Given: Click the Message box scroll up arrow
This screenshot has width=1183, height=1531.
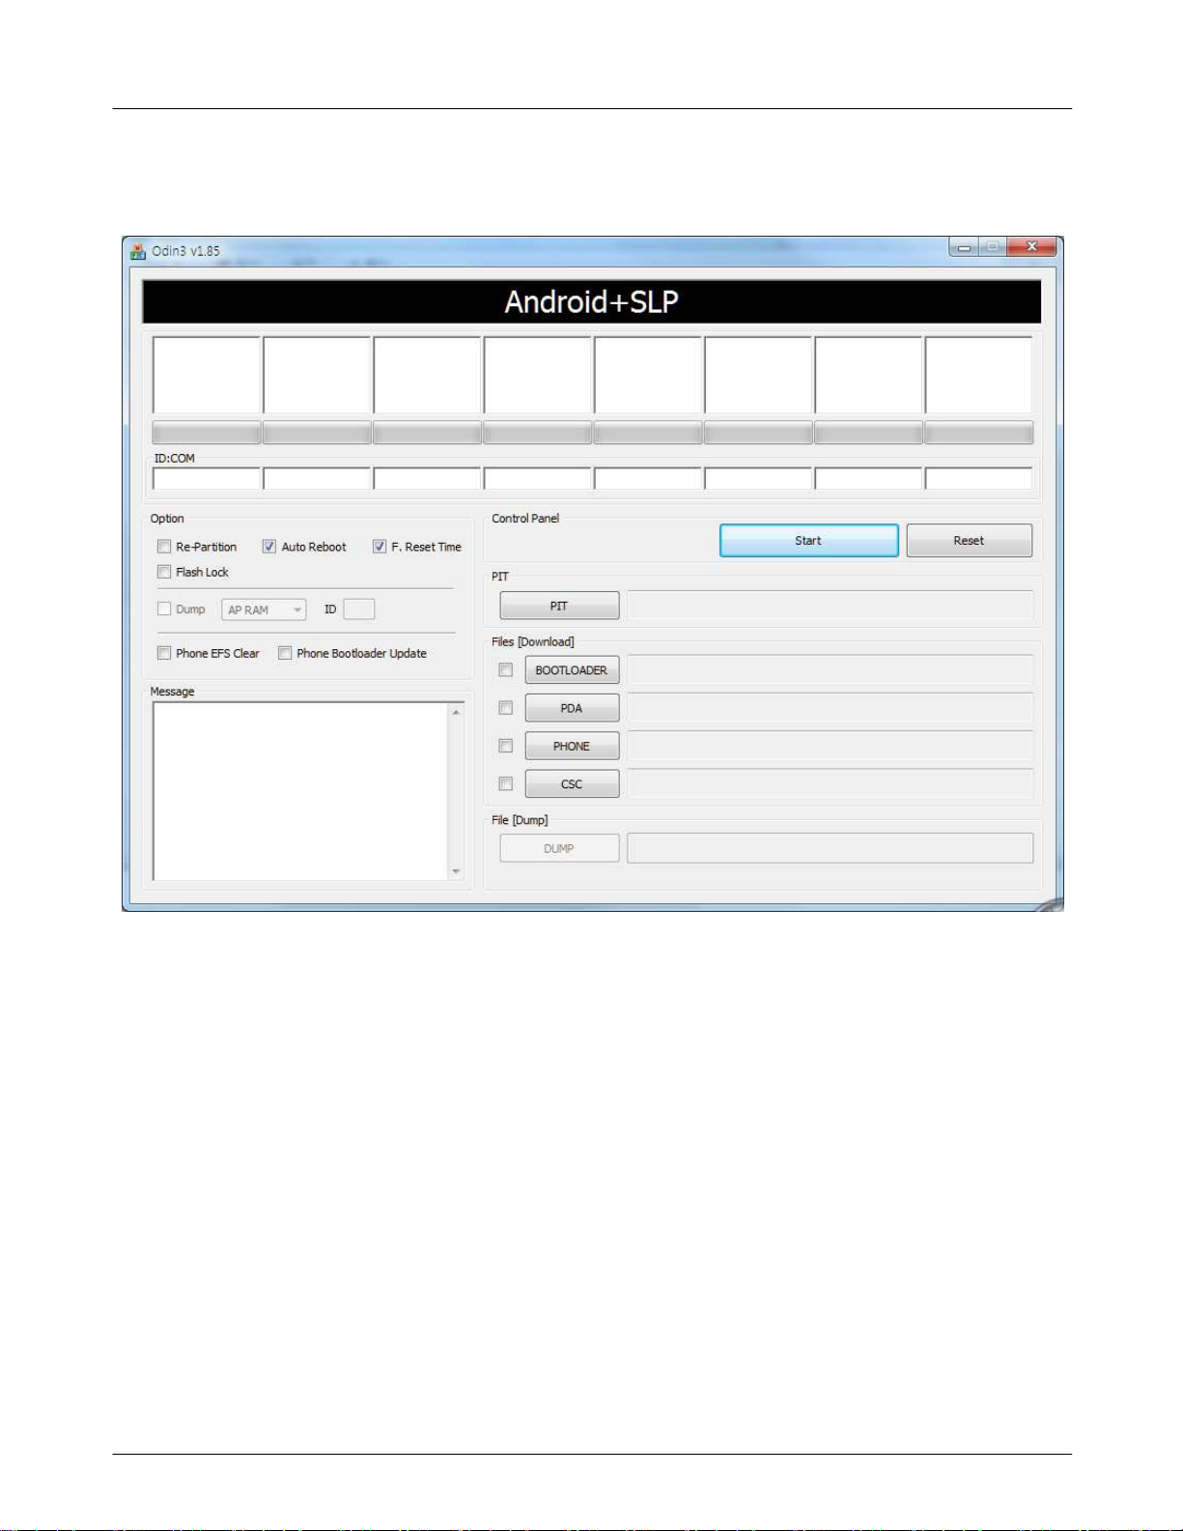Looking at the screenshot, I should 456,712.
